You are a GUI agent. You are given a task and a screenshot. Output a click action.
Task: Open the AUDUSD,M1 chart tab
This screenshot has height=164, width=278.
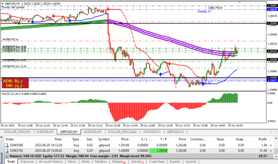click(x=93, y=132)
